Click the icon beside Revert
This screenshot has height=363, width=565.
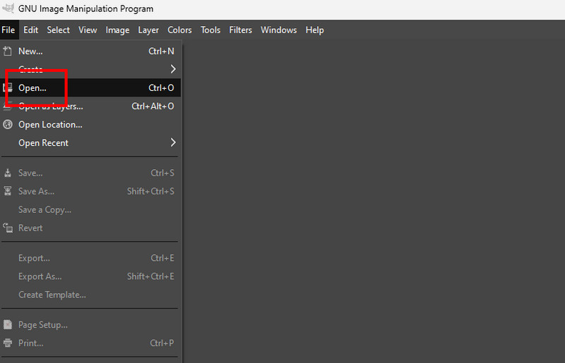[x=8, y=228]
